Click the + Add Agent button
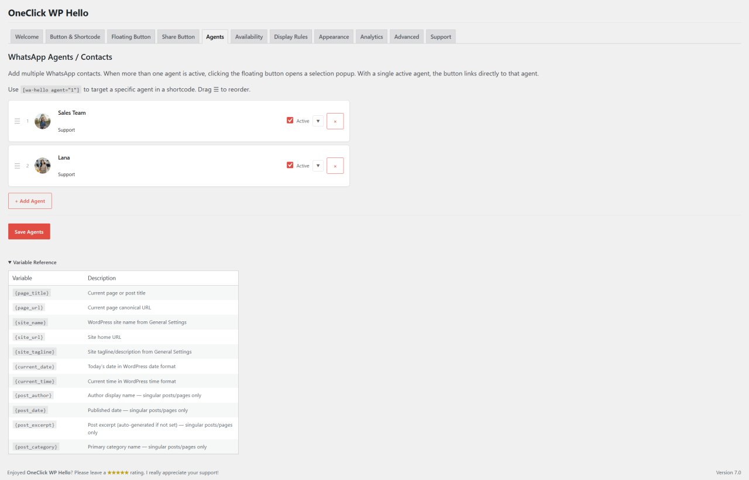 (x=30, y=201)
